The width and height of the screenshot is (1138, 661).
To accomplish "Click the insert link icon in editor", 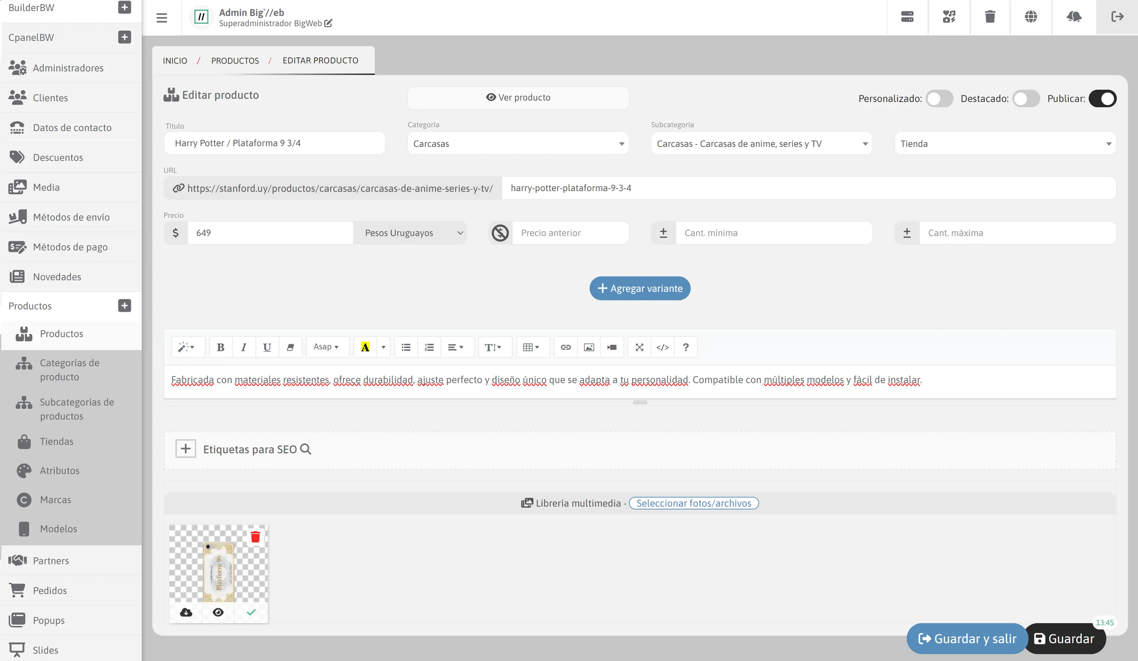I will tap(565, 347).
